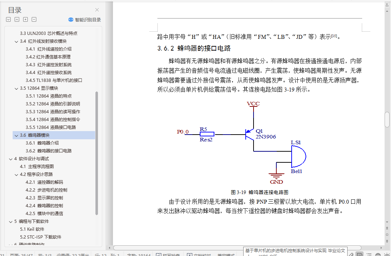Jump to 4.2.4 蜂鸣器的控制

44,206
